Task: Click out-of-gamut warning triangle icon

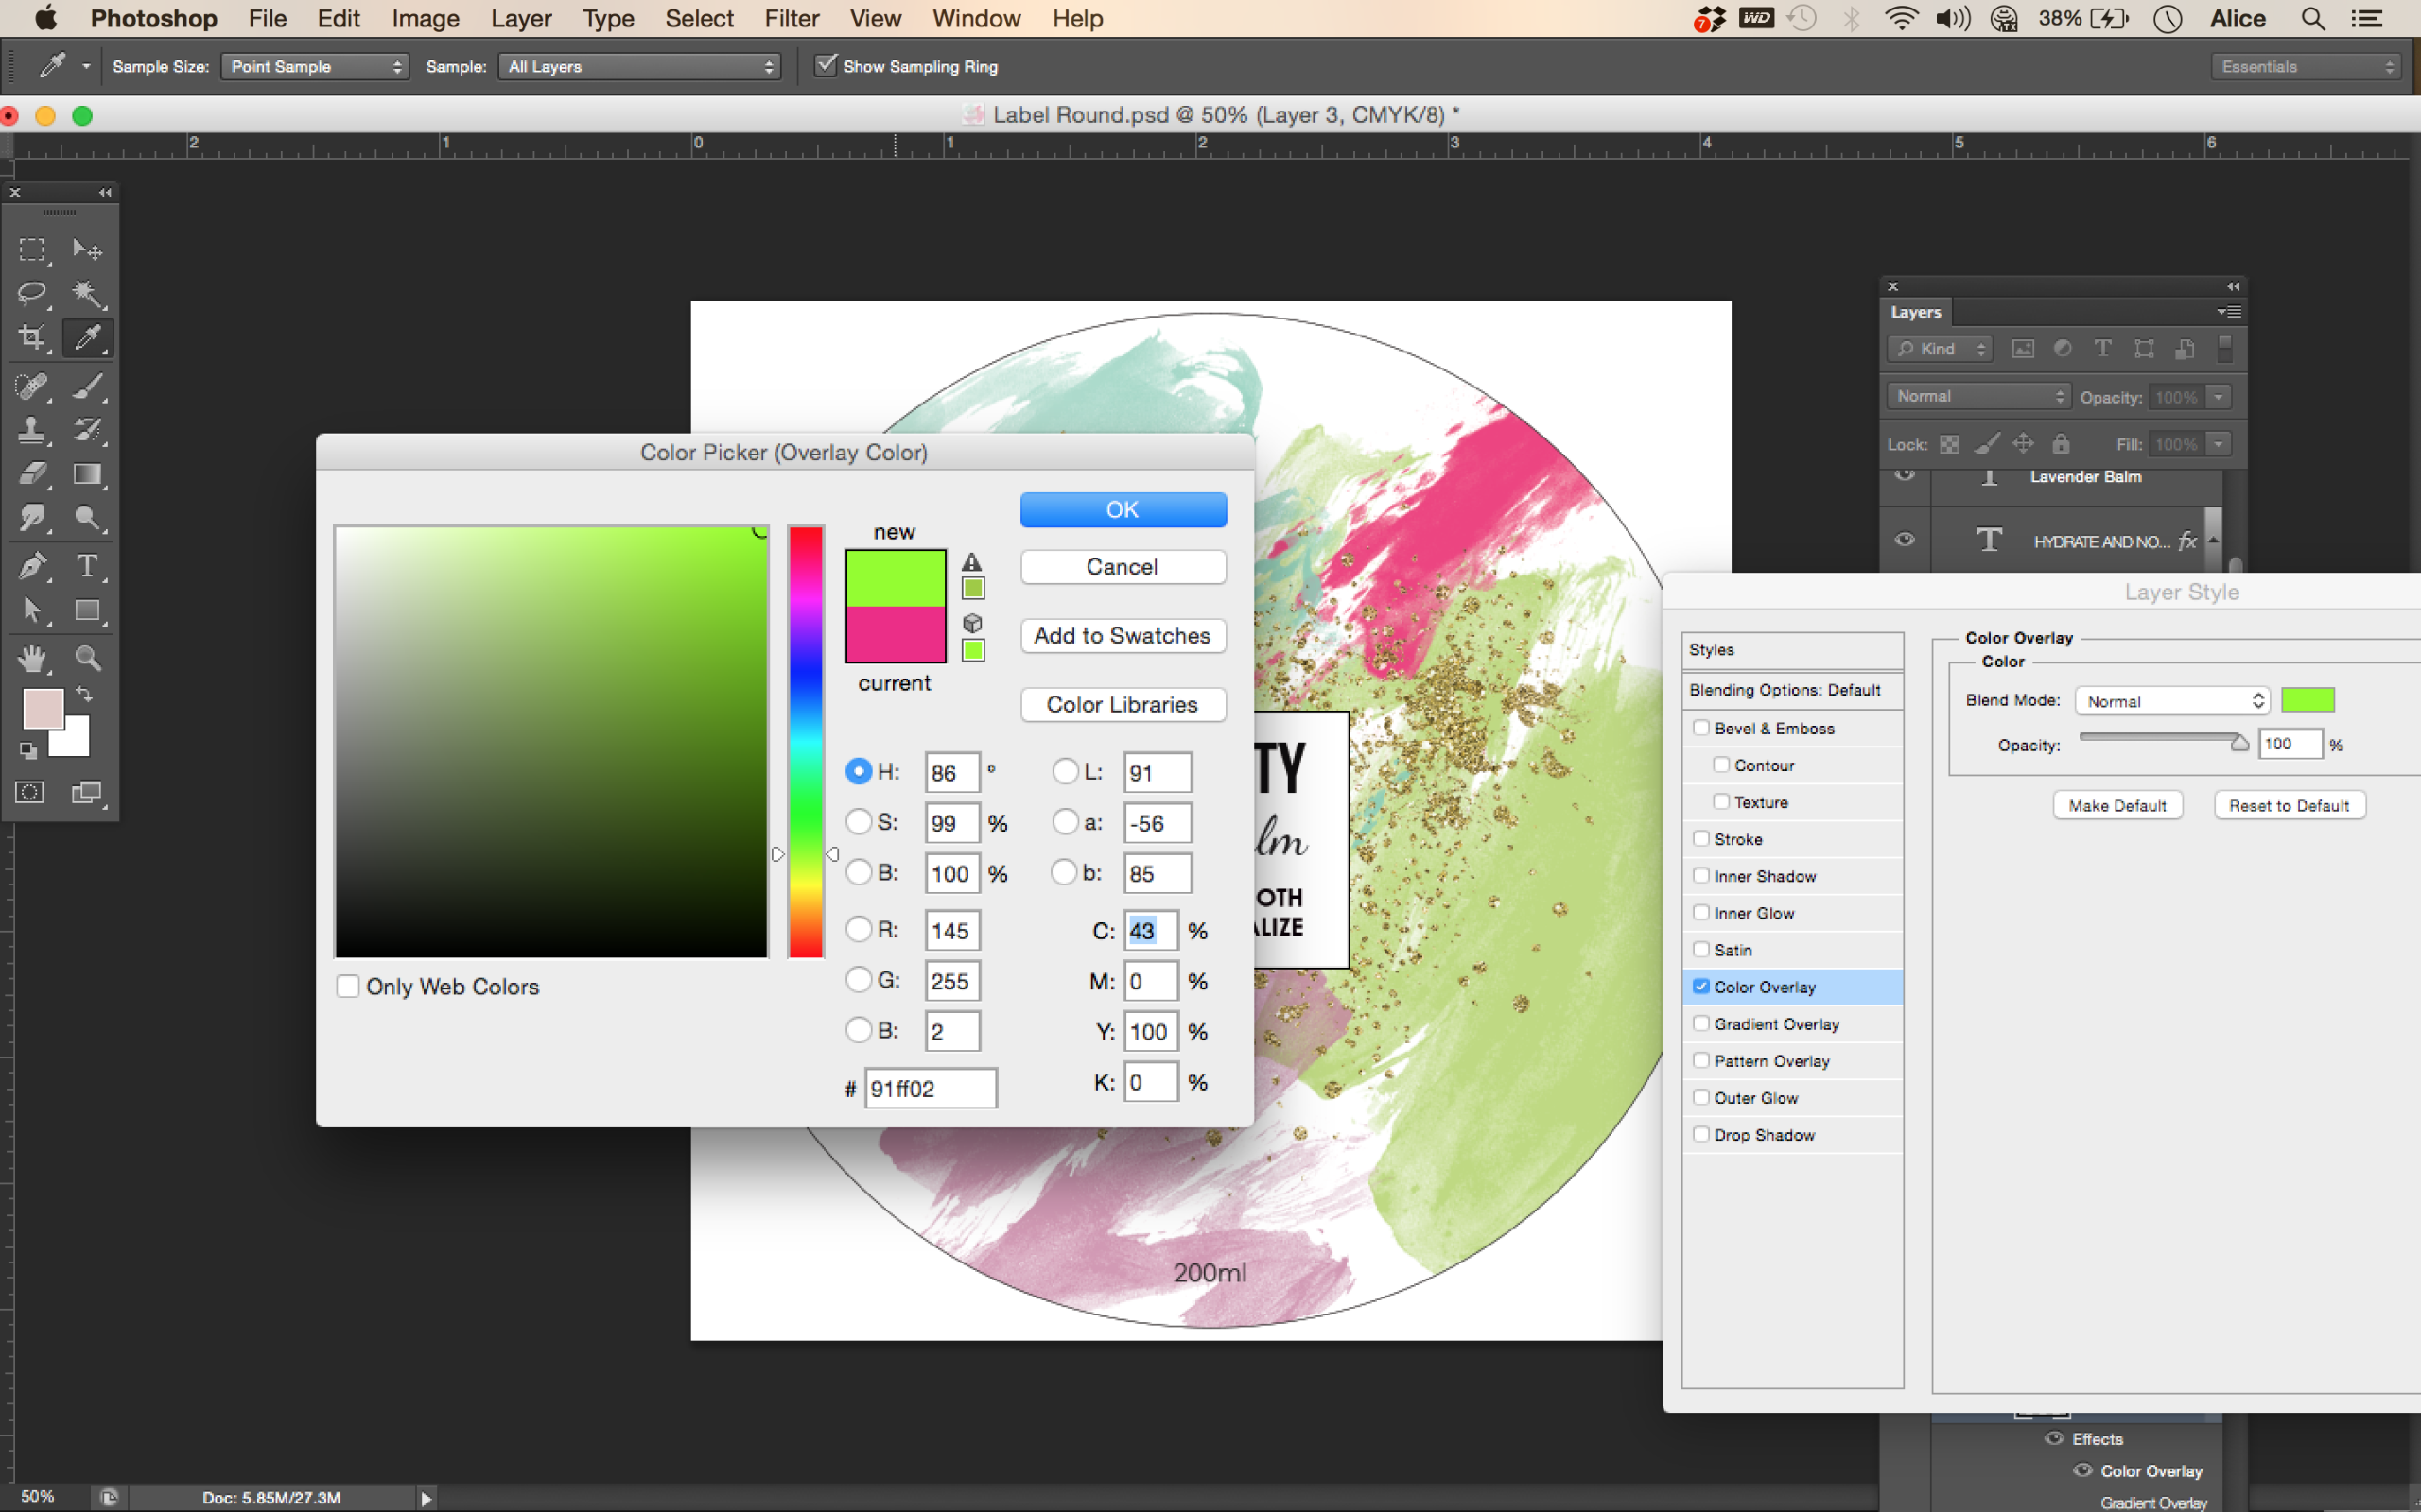Action: click(971, 562)
